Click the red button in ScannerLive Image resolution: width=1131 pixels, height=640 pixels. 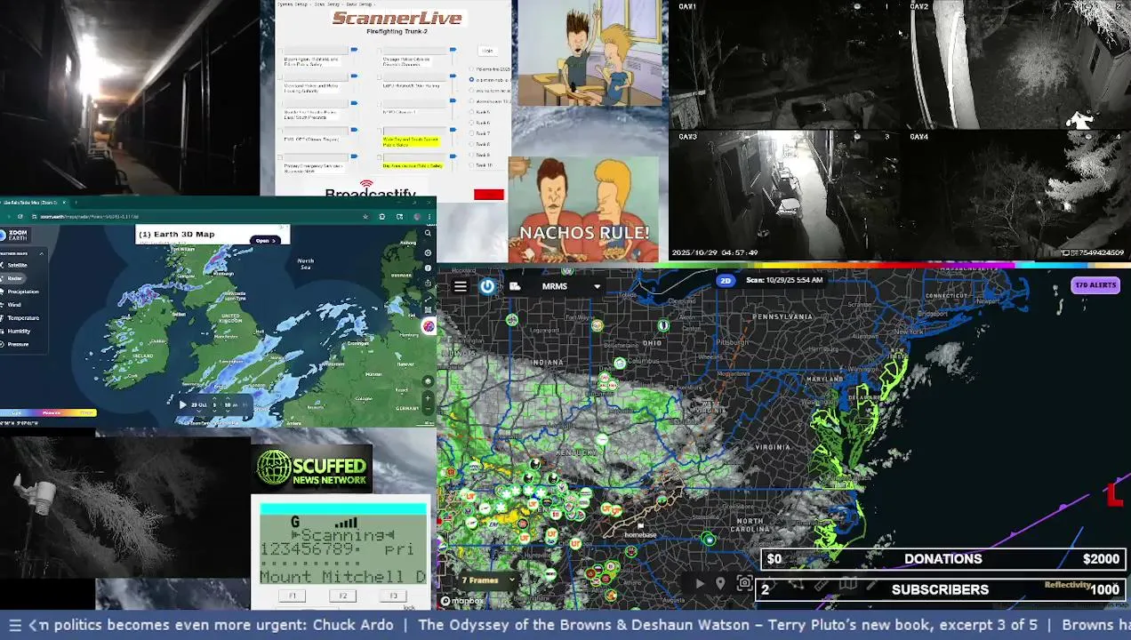click(489, 195)
